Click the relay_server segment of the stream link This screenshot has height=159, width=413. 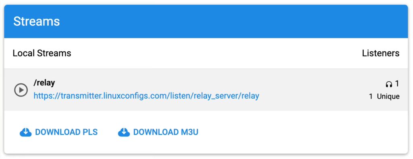pos(215,96)
